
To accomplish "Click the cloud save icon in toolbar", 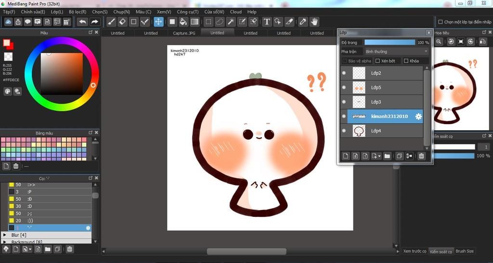I will pyautogui.click(x=9, y=22).
